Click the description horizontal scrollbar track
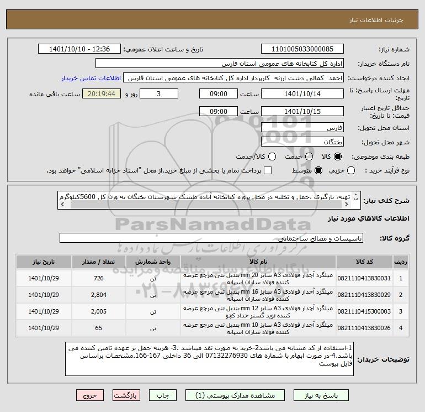This screenshot has width=425, height=412. pos(206,205)
